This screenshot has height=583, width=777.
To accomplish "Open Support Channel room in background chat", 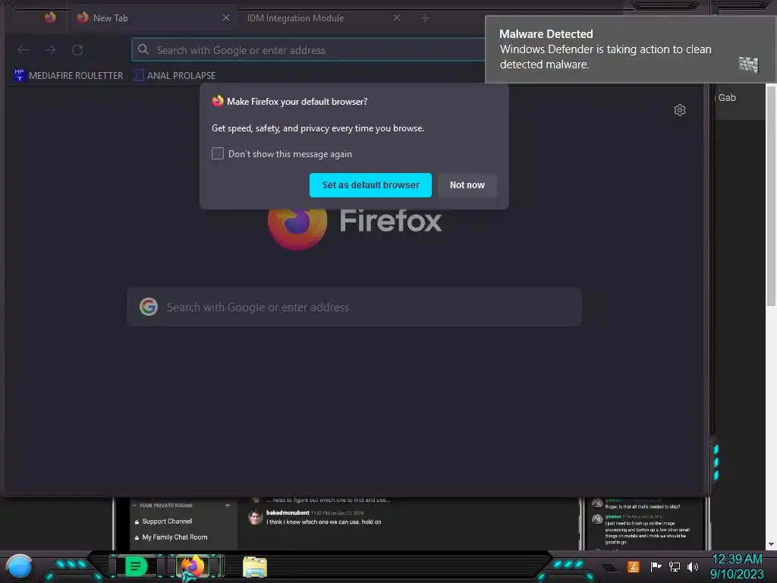I will coord(166,522).
